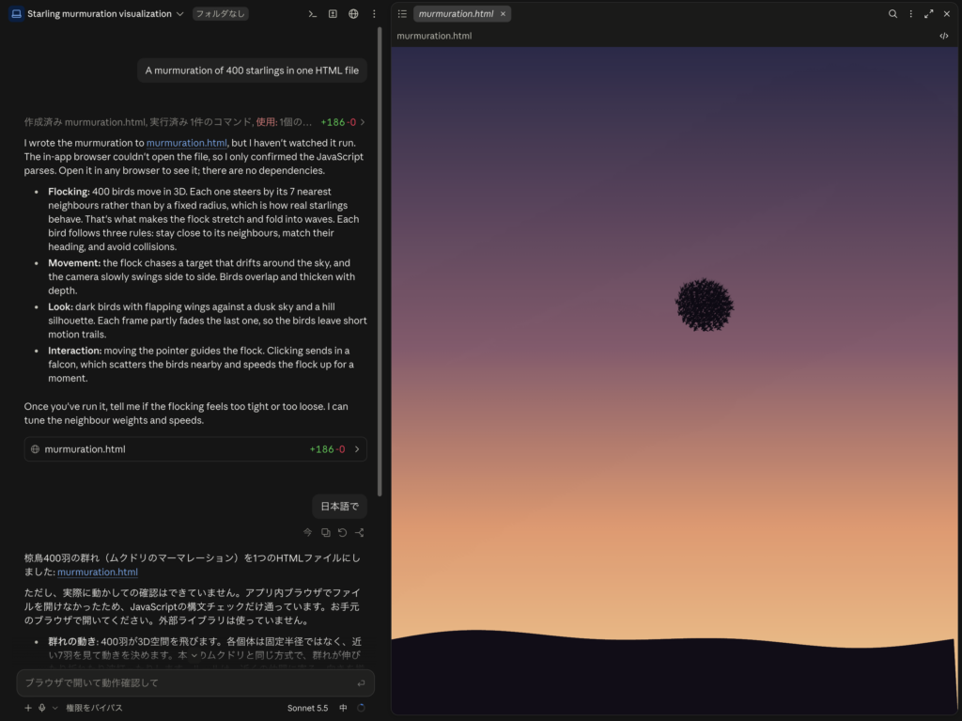
Task: Click the globe icon on murmuration.html file card
Action: coord(35,449)
